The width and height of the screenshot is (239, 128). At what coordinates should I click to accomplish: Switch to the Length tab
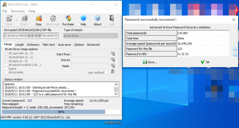20,45
